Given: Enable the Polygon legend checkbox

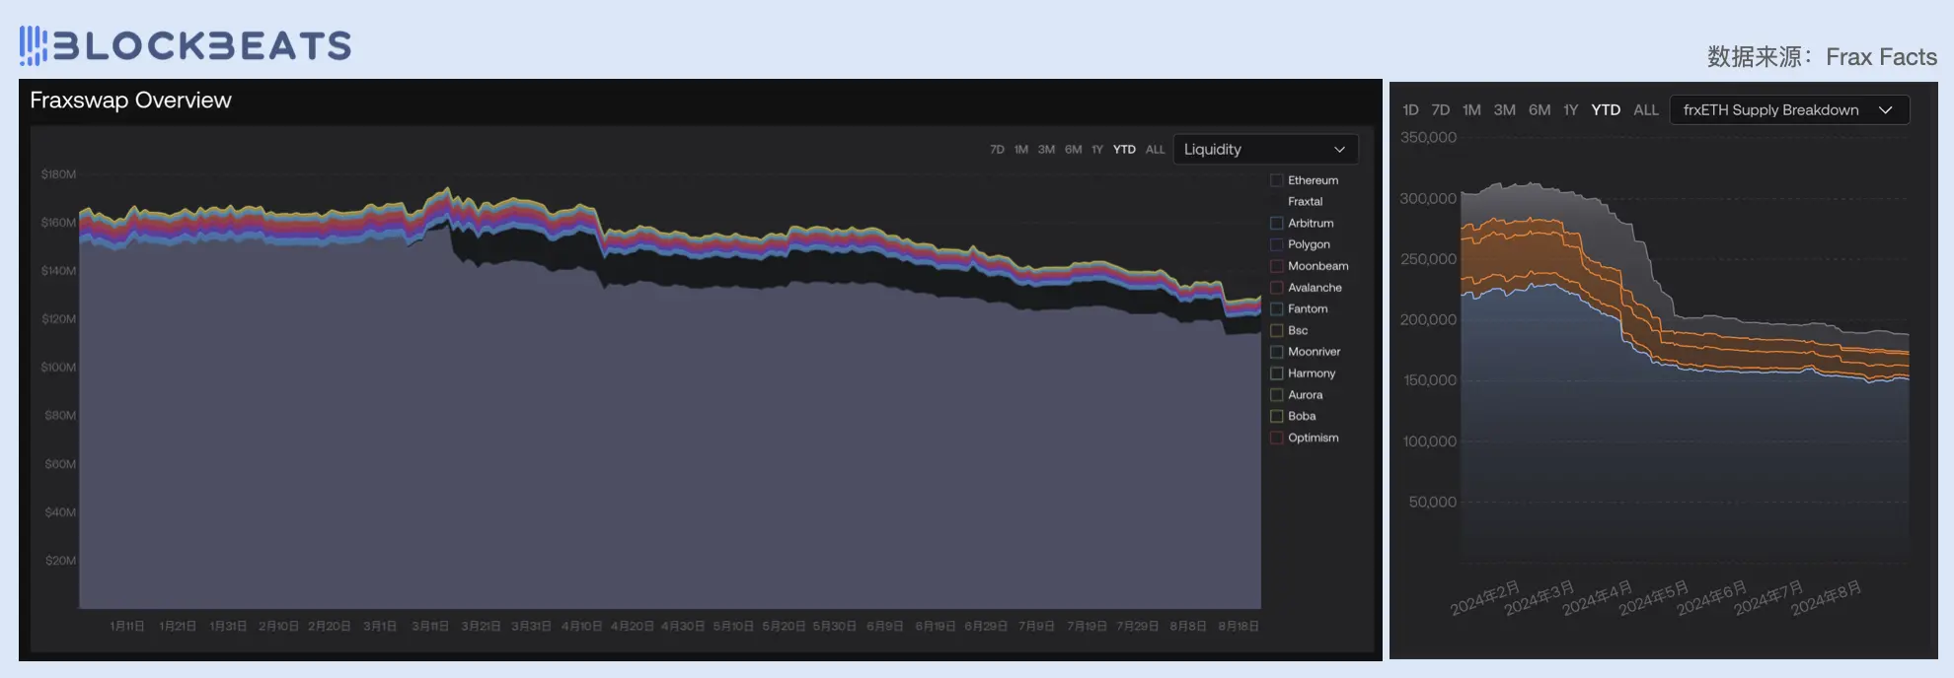Looking at the screenshot, I should 1277,244.
